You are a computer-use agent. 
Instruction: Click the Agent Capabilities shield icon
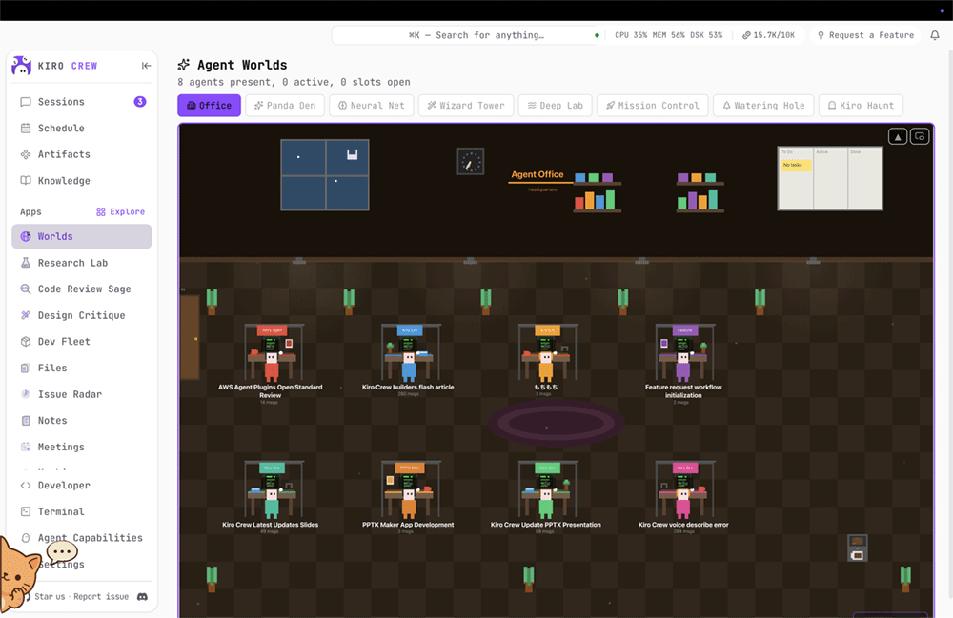(26, 538)
